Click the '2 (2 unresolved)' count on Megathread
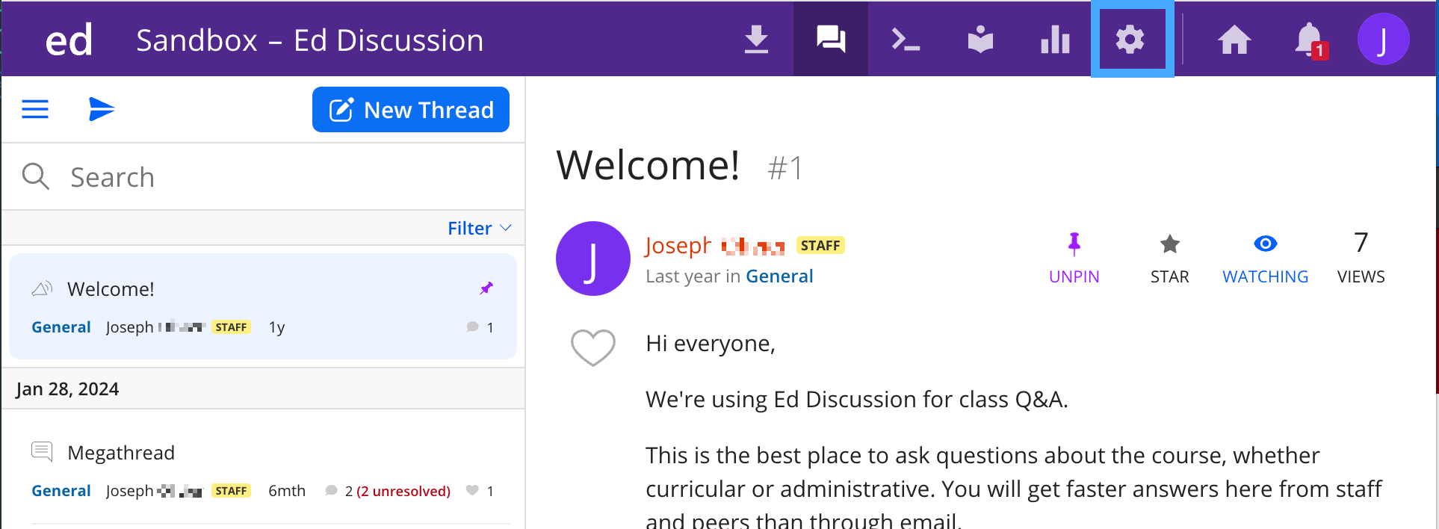 tap(397, 491)
